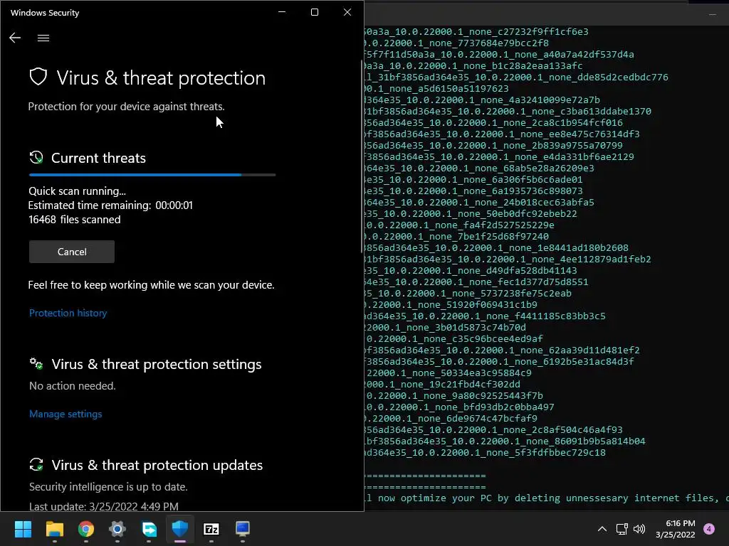The height and width of the screenshot is (546, 729).
Task: Click 'Security intelligence is up to date.' text
Action: (x=108, y=486)
